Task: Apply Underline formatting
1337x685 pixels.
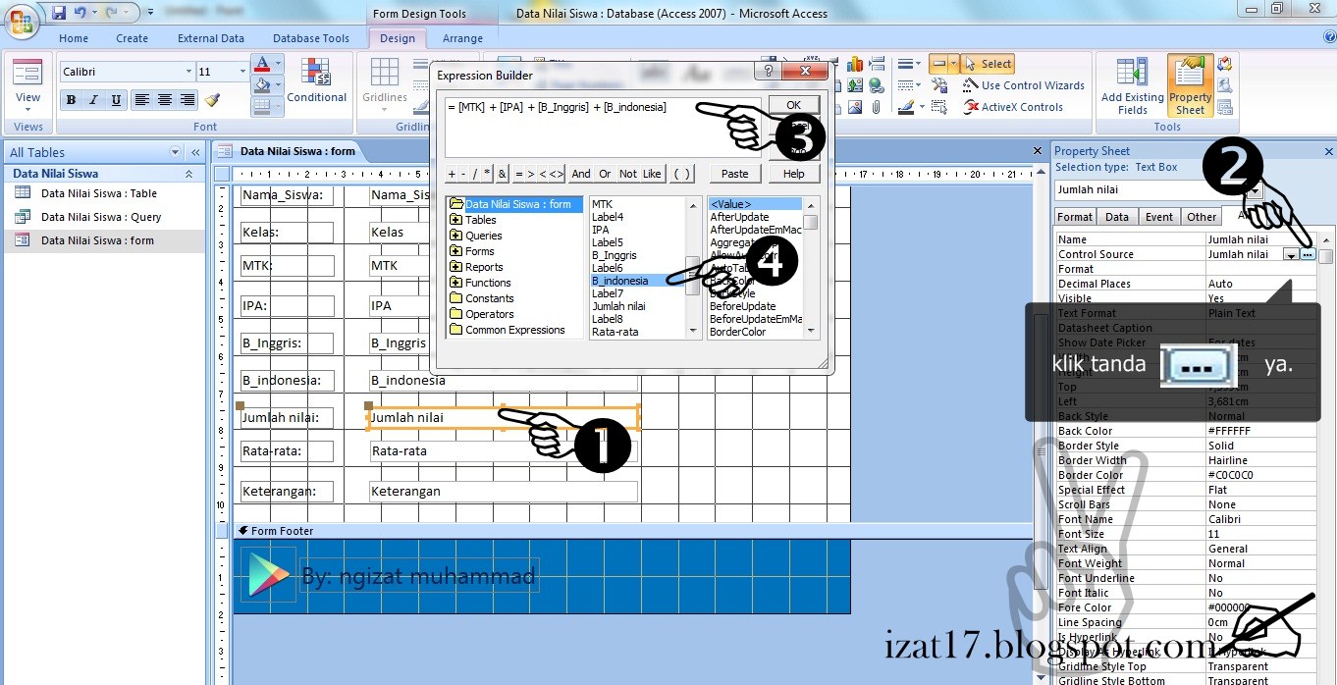Action: 116,100
